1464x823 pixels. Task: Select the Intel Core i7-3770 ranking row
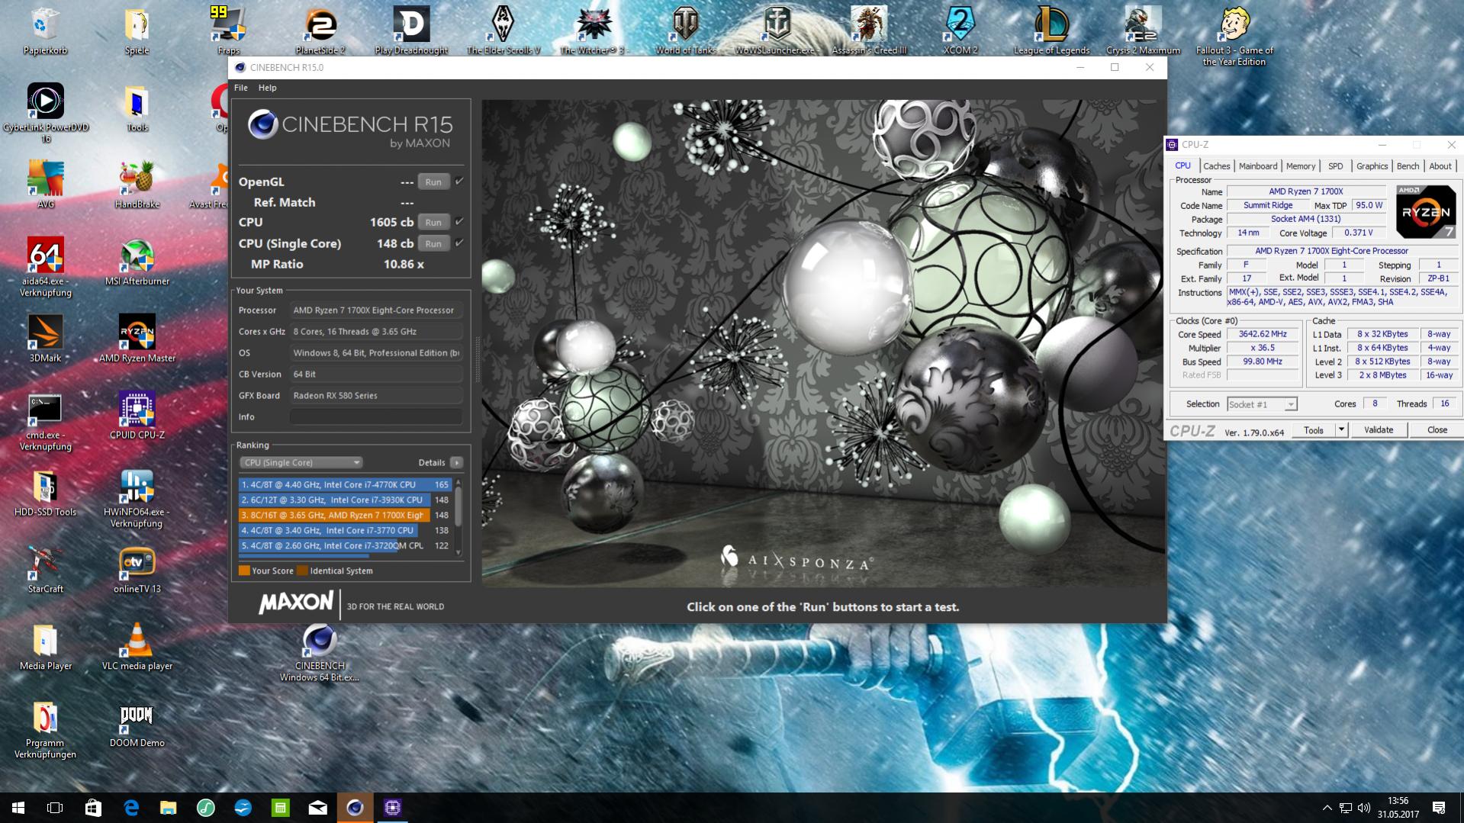tap(345, 531)
